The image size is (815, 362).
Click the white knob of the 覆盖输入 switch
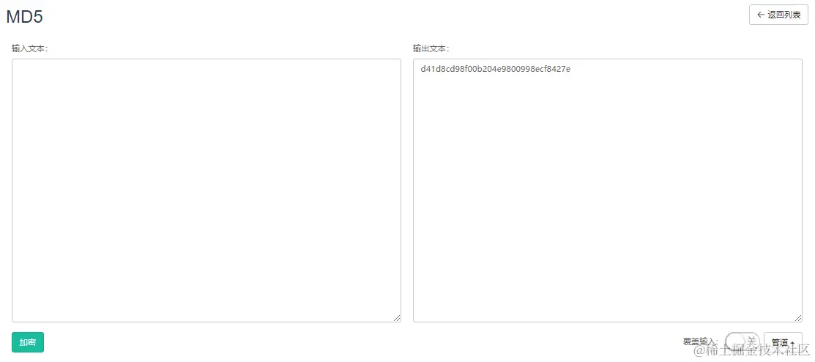[x=734, y=341]
